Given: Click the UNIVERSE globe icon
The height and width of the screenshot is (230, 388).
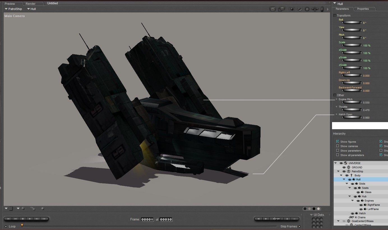Looking at the screenshot, I should coord(346,163).
